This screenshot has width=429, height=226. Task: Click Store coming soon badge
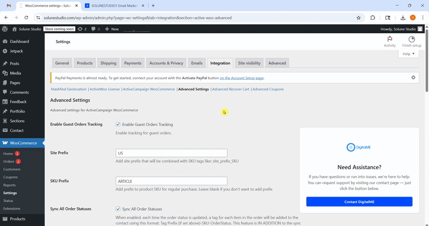click(x=59, y=29)
